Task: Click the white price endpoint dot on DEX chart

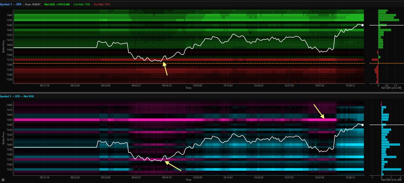Action: pos(363,125)
